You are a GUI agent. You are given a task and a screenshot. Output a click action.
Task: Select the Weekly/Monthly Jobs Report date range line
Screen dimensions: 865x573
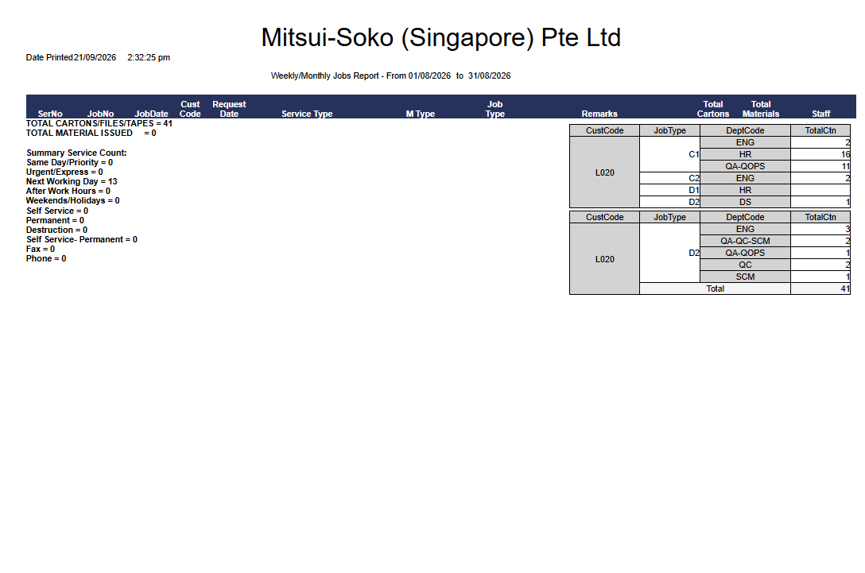[x=390, y=76]
